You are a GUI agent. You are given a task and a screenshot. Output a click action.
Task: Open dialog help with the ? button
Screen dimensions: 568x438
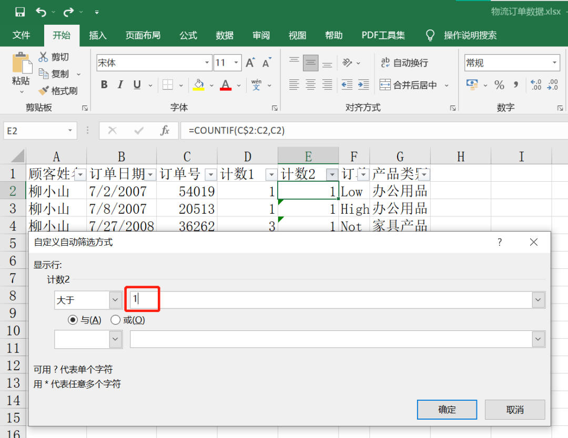coord(500,242)
